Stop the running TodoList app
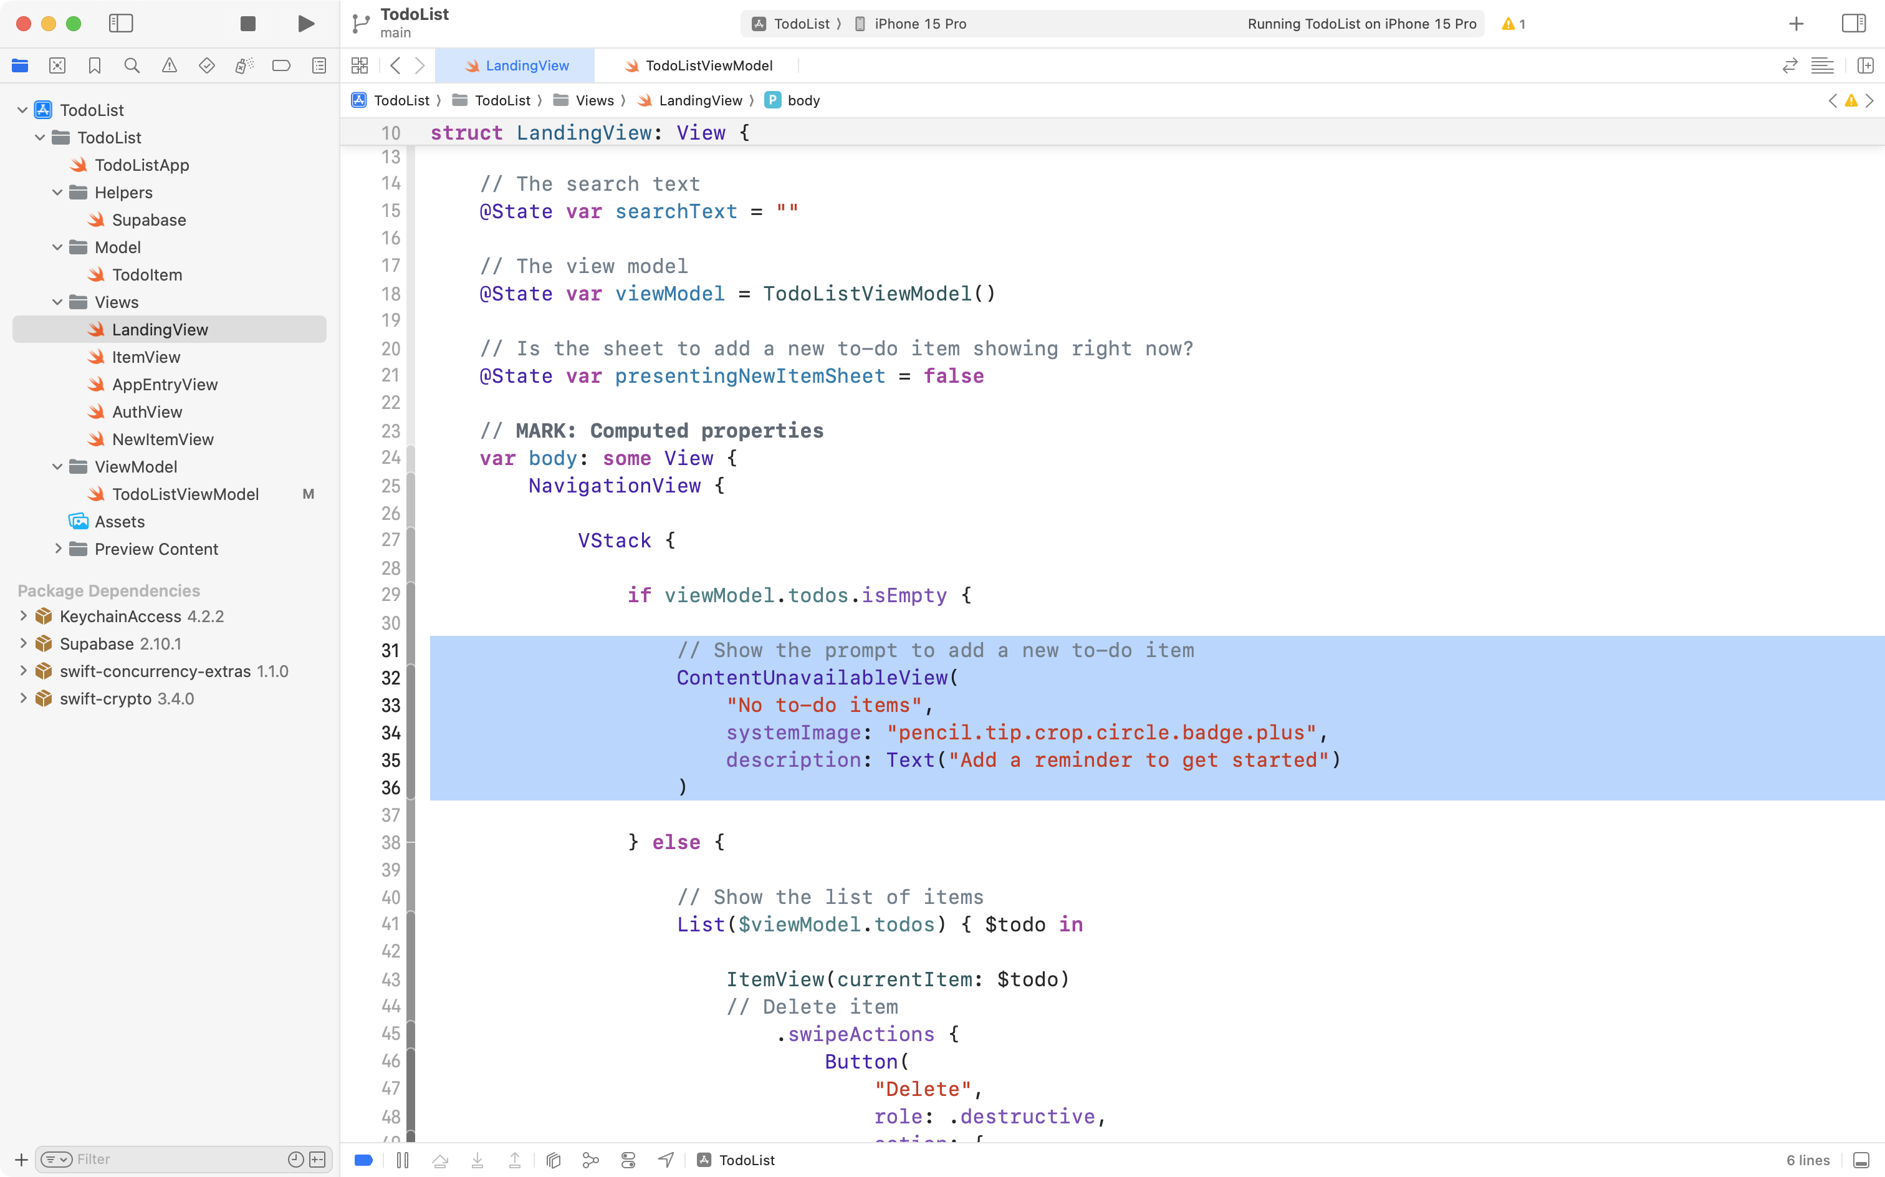This screenshot has height=1177, width=1885. [x=247, y=23]
